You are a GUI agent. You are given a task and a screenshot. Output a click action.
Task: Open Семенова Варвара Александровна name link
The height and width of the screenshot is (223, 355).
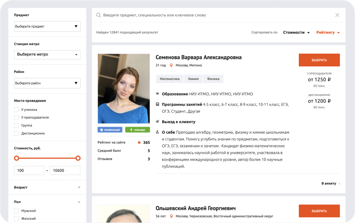[x=199, y=57]
